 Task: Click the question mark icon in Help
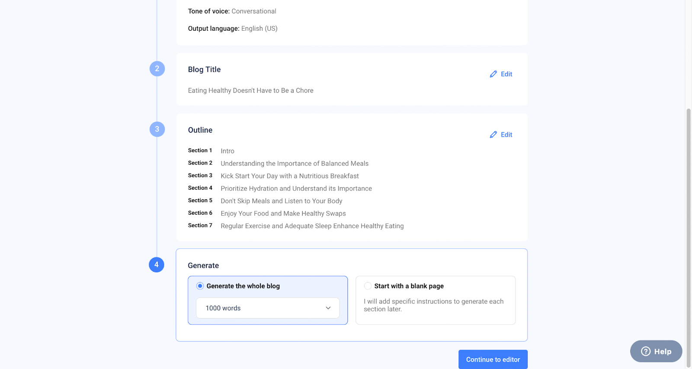[646, 351]
